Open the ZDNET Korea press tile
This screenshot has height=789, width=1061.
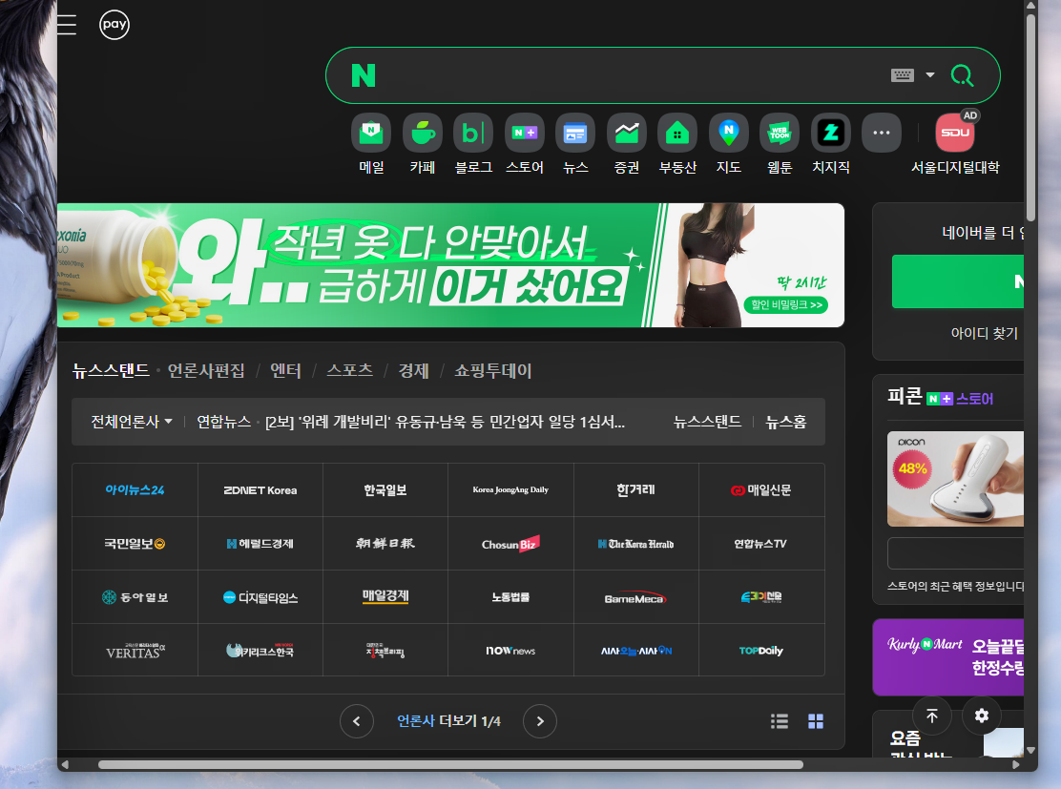tap(260, 490)
